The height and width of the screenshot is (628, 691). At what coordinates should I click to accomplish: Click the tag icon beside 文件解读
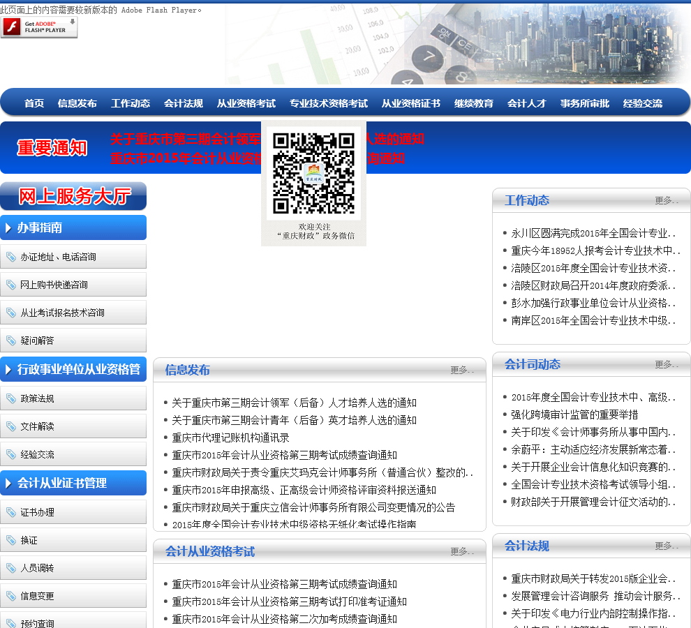11,426
